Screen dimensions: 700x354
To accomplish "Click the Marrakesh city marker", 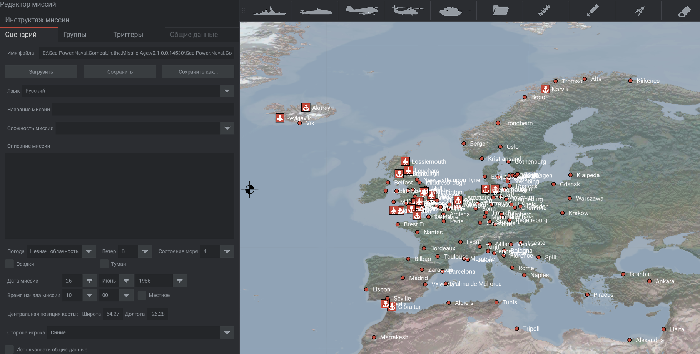I will point(374,337).
